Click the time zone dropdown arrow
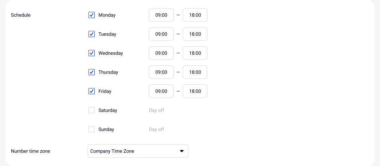Image resolution: width=380 pixels, height=166 pixels. (182, 151)
